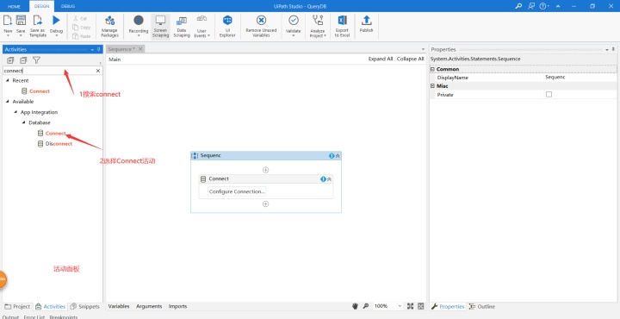The width and height of the screenshot is (620, 319).
Task: Clear the activities search box
Action: point(98,71)
